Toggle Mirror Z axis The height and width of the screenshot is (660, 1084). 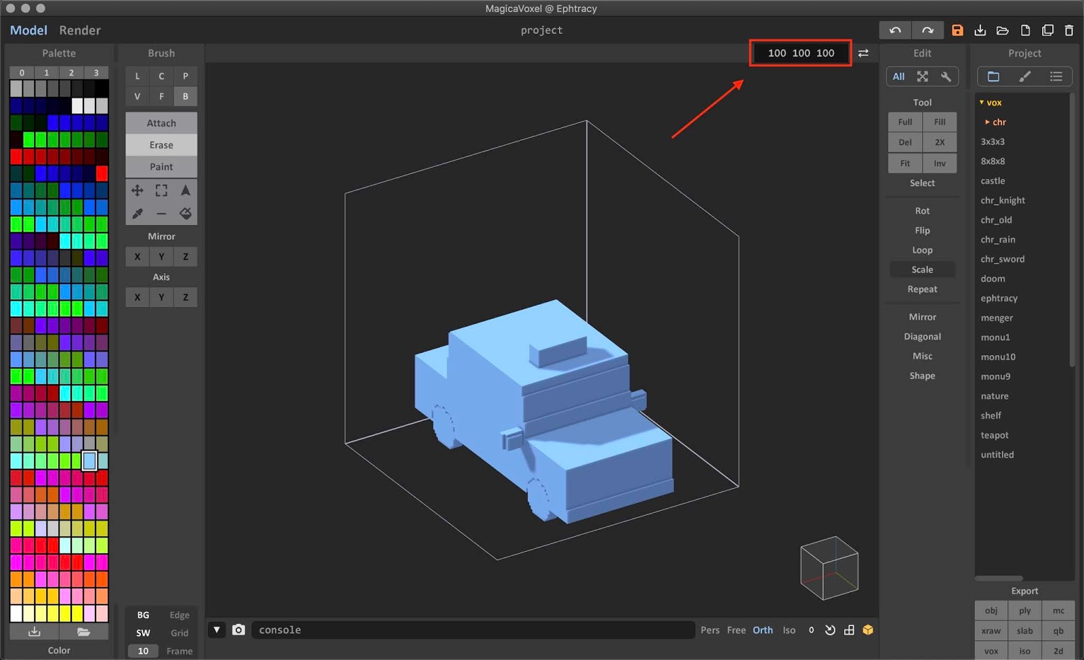186,257
